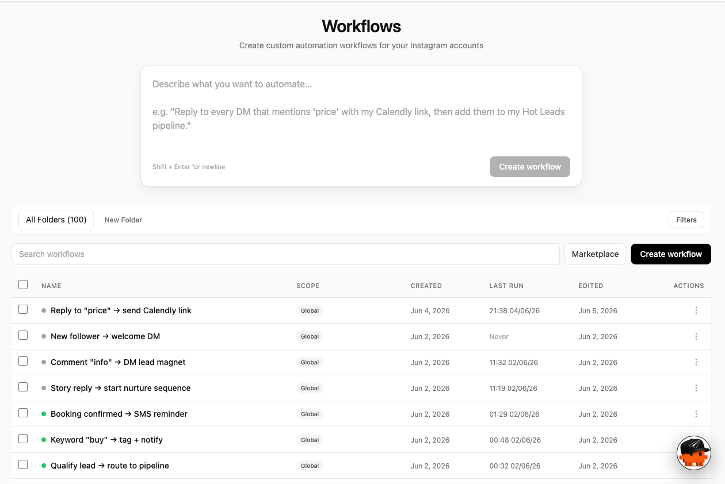Click last run "00:48 02/06/26"
Screen dimensions: 725x484
pos(515,440)
